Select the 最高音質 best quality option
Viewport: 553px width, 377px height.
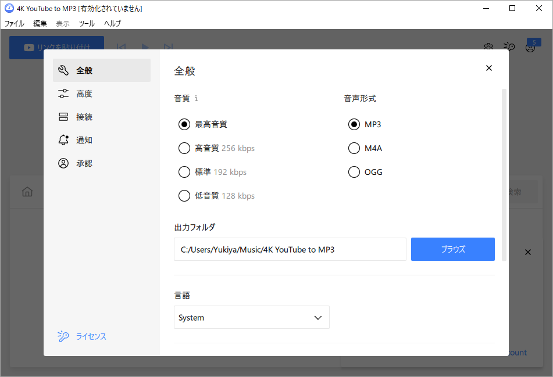[203, 124]
